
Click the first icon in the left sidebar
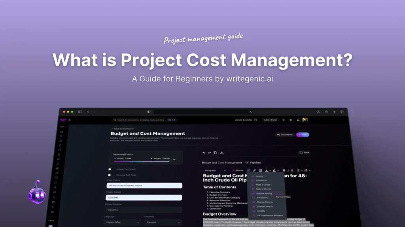(61, 132)
